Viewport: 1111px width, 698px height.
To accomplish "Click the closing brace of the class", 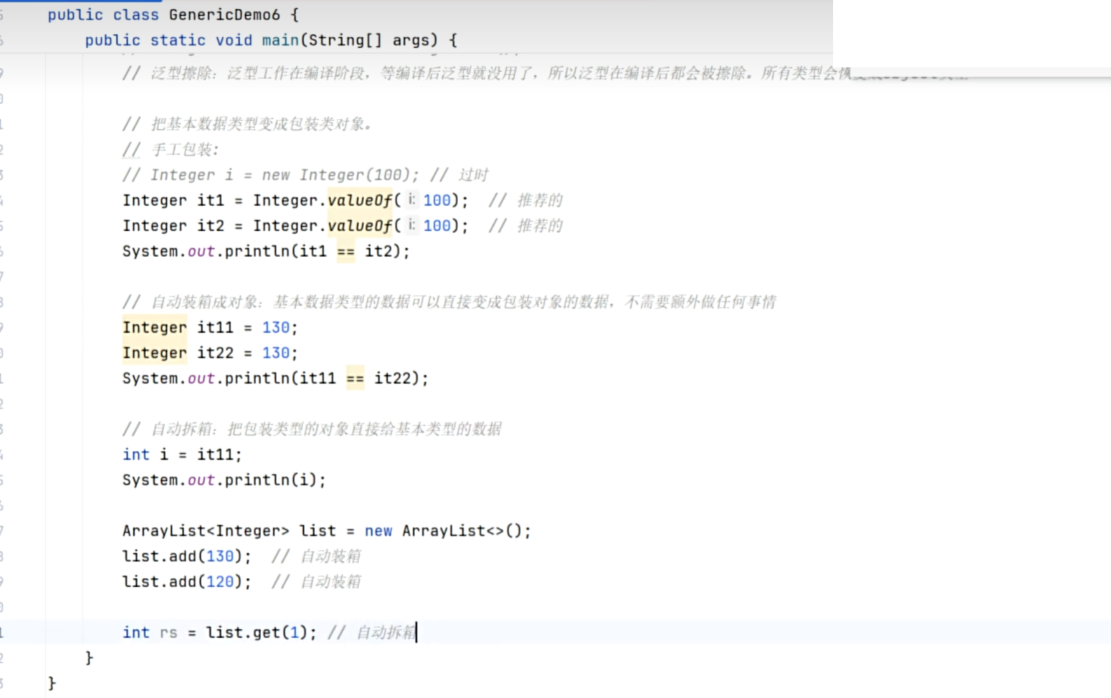I will (52, 683).
